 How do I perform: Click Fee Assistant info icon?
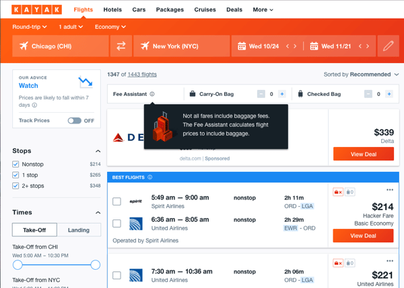click(152, 94)
